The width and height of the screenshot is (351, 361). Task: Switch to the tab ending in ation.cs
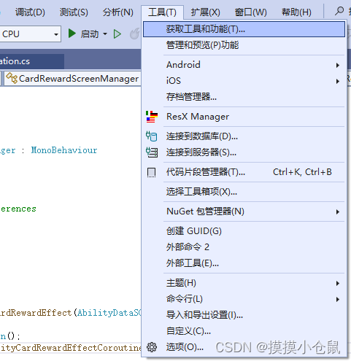(32, 61)
